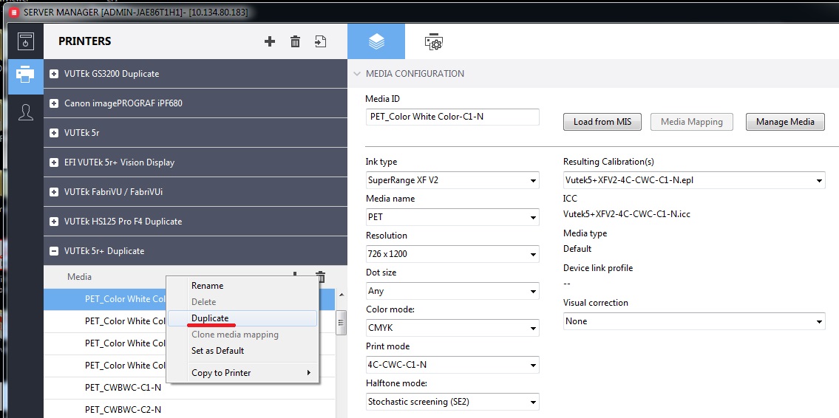Screen dimensions: 839x418
Task: Click the Media ID text field
Action: pos(452,117)
